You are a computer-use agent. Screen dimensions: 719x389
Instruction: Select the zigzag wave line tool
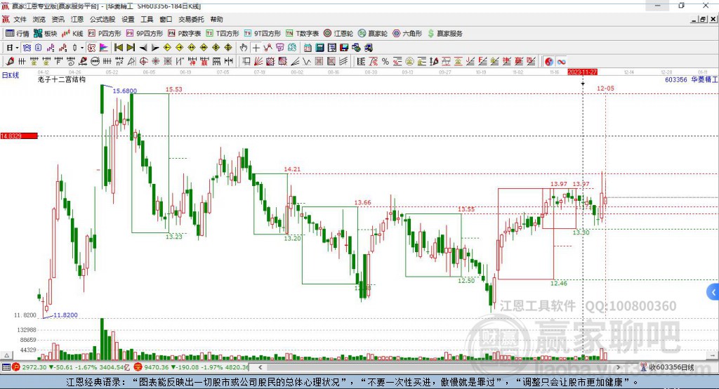(x=307, y=62)
